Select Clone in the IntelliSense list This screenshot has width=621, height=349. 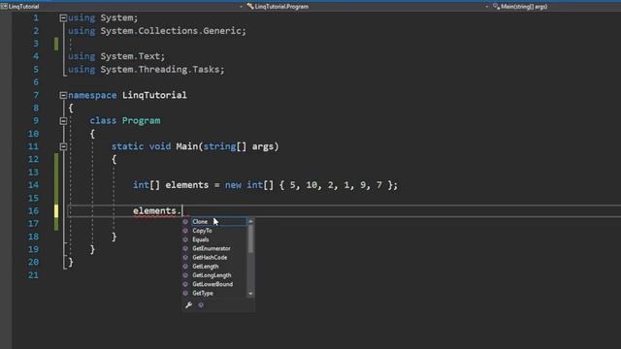point(200,222)
